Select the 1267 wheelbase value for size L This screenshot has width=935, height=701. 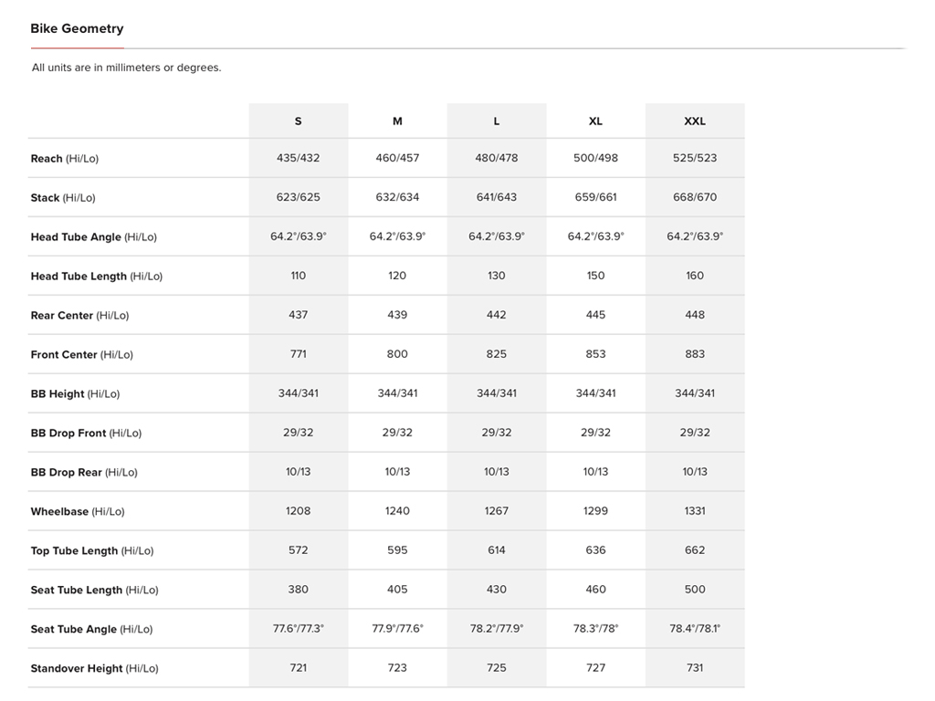click(497, 511)
